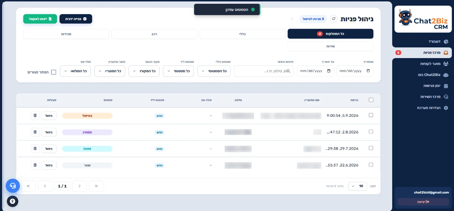
Task: Select the כללי department tab
Action: (242, 34)
